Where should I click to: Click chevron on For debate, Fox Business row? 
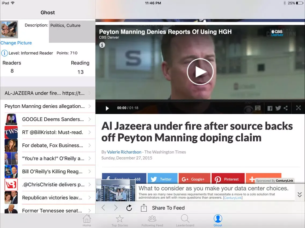(90, 145)
